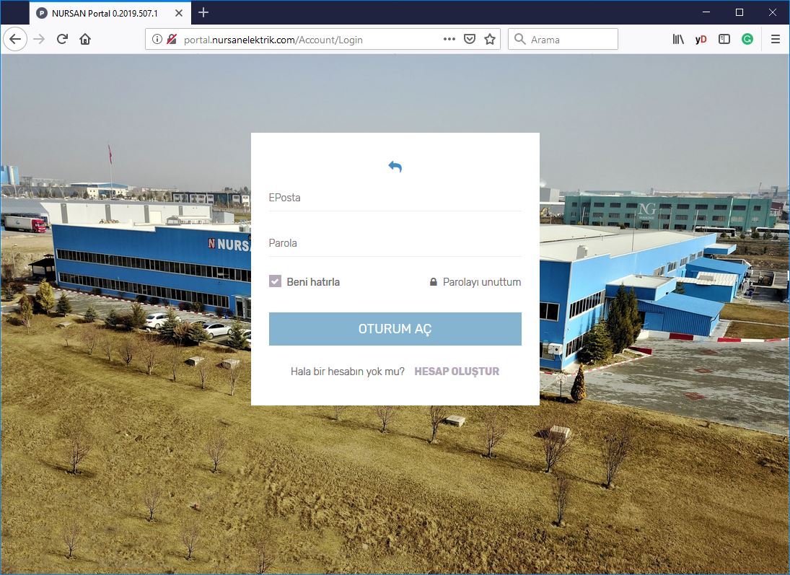Open the Parolayı unuttum link

click(x=481, y=282)
